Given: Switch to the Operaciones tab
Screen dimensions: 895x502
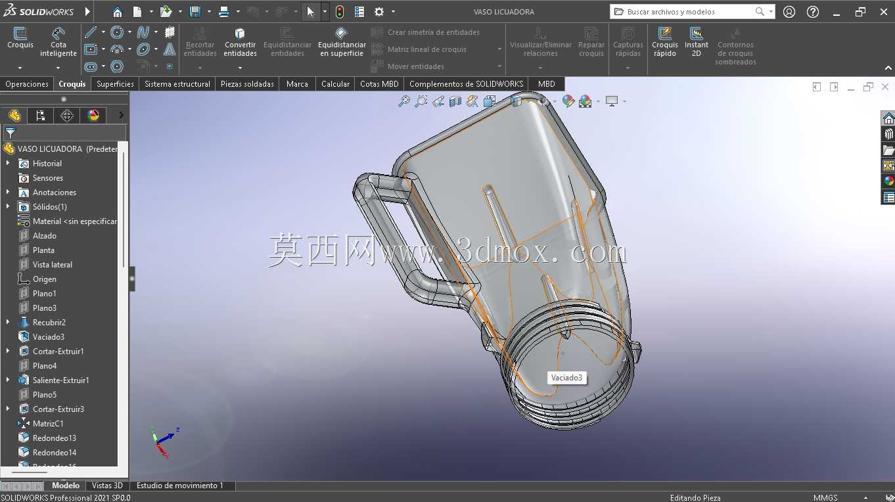Looking at the screenshot, I should point(27,83).
